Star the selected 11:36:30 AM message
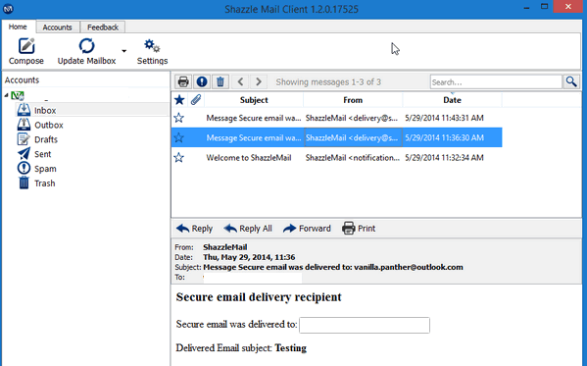 pyautogui.click(x=179, y=137)
